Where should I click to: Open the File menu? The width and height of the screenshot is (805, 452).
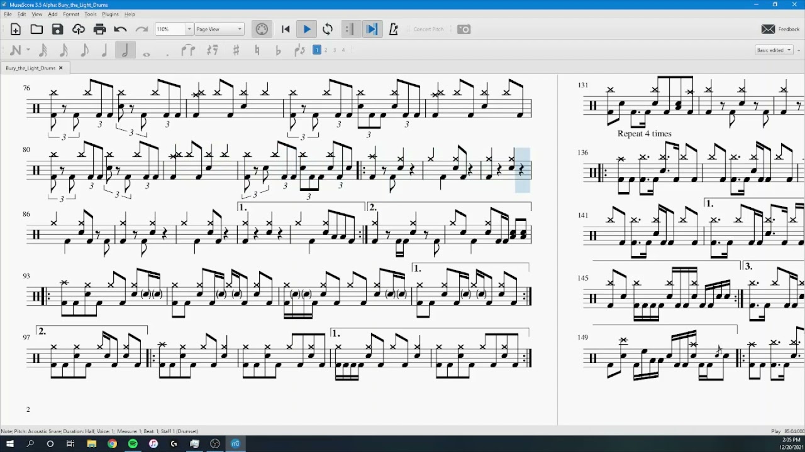pyautogui.click(x=8, y=14)
